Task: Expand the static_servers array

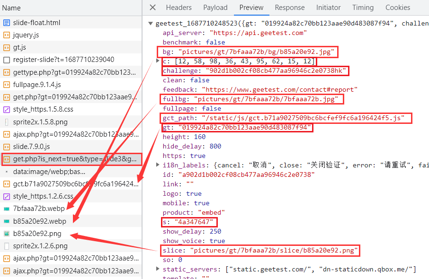Action: (x=158, y=269)
